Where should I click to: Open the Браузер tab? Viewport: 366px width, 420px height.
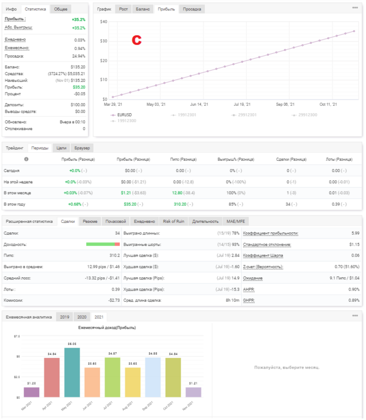(82, 148)
